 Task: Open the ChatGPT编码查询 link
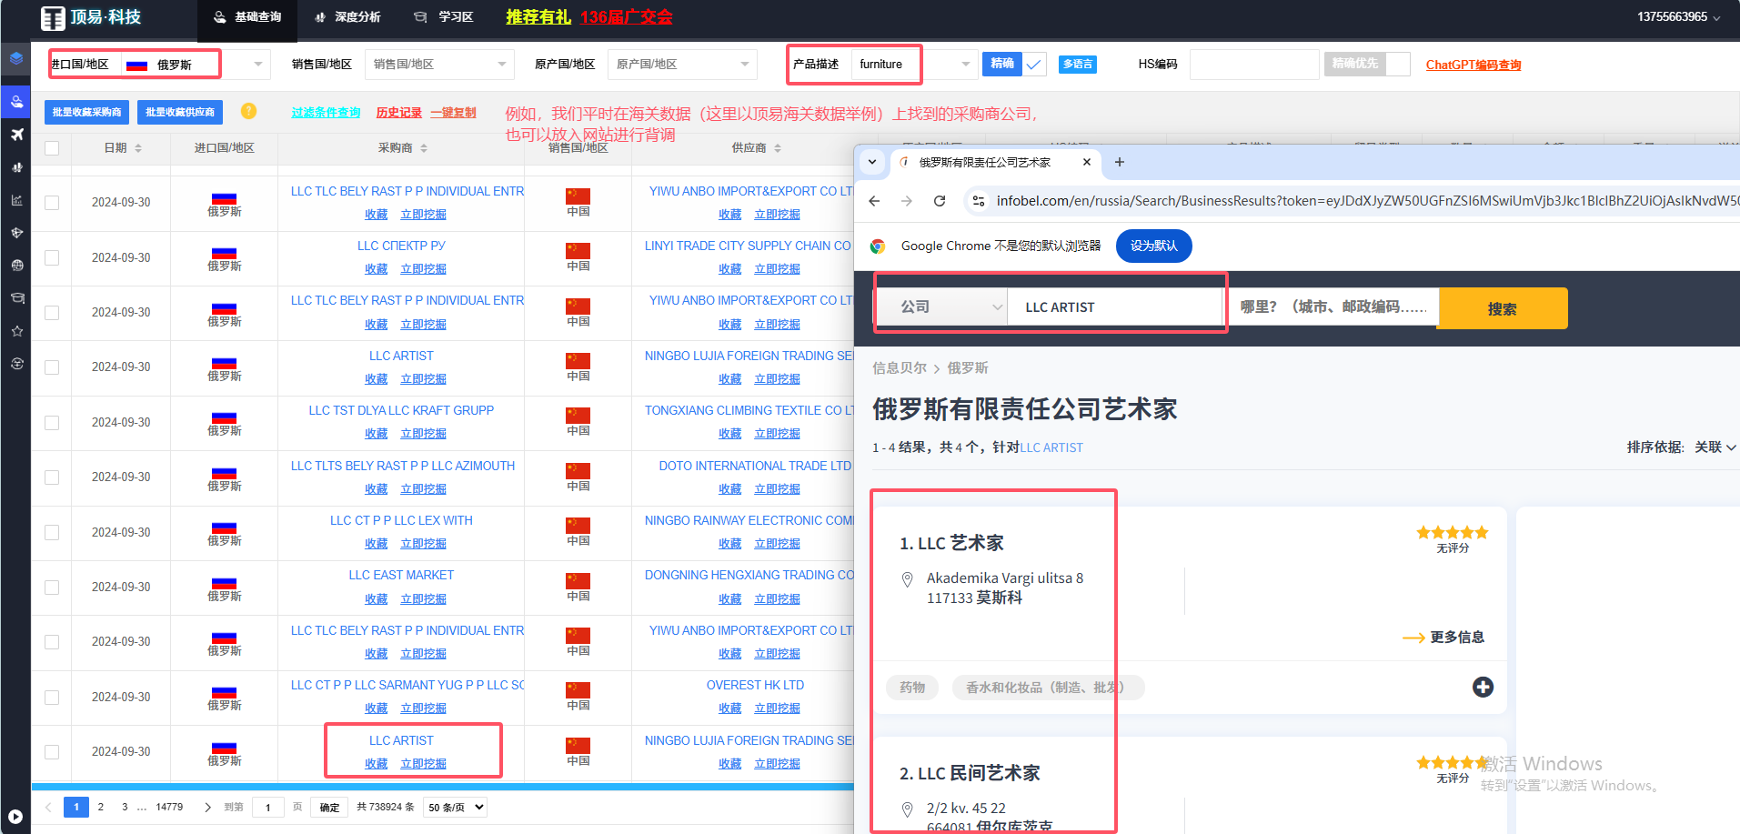1473,65
